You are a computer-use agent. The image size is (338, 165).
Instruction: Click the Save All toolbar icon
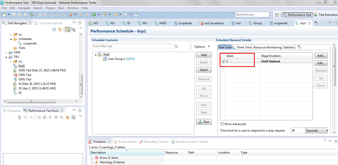[19, 14]
